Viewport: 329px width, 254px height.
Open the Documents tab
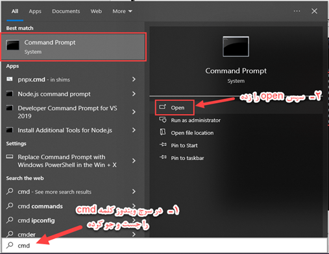pos(66,11)
